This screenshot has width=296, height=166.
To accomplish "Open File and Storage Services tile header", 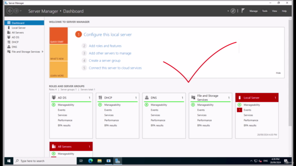I will pos(210,98).
